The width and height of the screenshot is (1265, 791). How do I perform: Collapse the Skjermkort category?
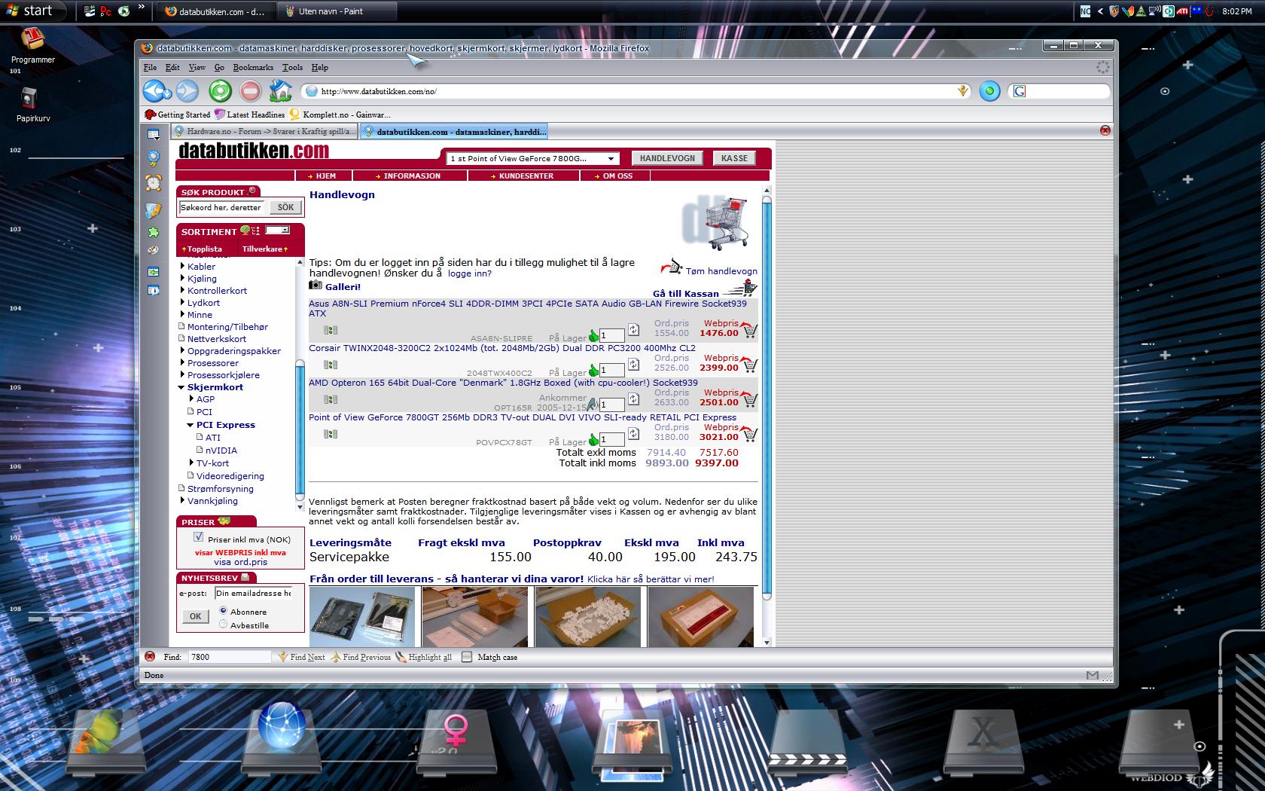[181, 387]
